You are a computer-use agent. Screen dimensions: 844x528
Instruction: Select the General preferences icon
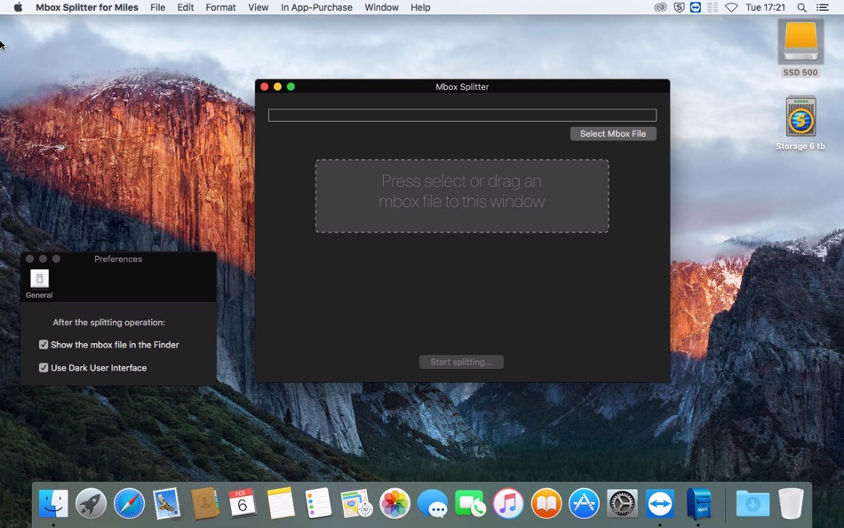pyautogui.click(x=39, y=284)
